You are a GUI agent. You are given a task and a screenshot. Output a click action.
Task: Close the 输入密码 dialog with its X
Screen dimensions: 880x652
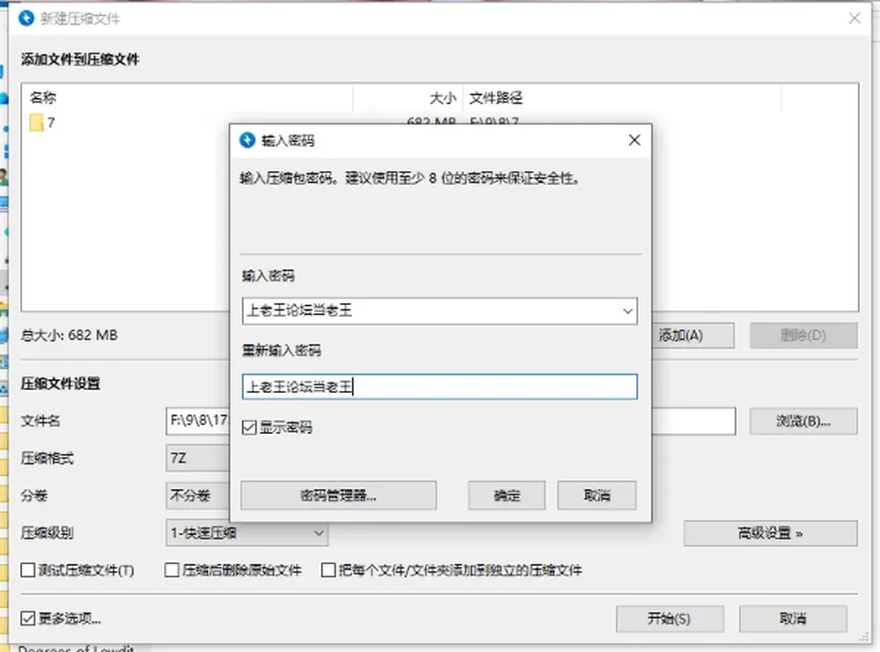pos(634,140)
